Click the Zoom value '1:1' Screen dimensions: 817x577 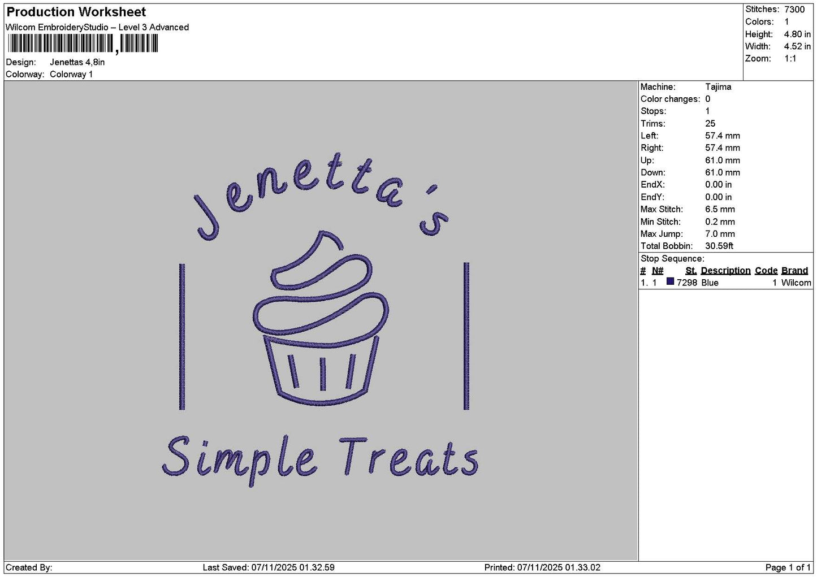point(790,59)
